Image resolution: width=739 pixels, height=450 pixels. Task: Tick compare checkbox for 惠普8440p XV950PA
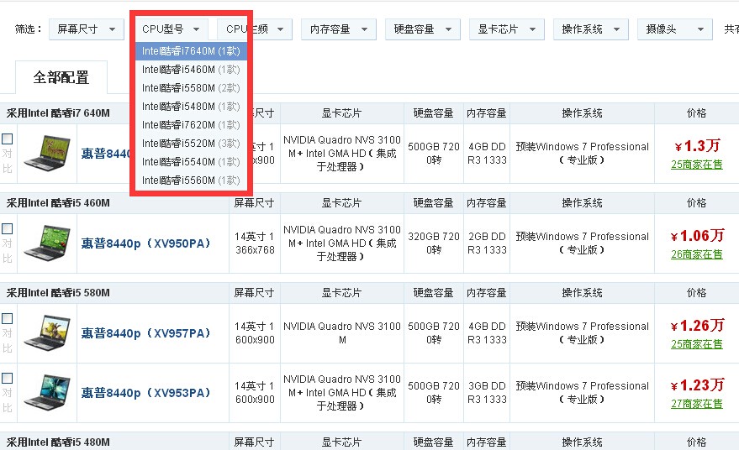point(7,228)
